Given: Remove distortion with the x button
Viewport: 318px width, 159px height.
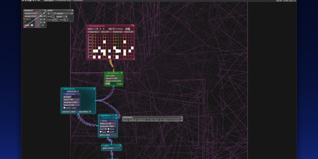Looking at the screenshot, I should pos(78,91).
